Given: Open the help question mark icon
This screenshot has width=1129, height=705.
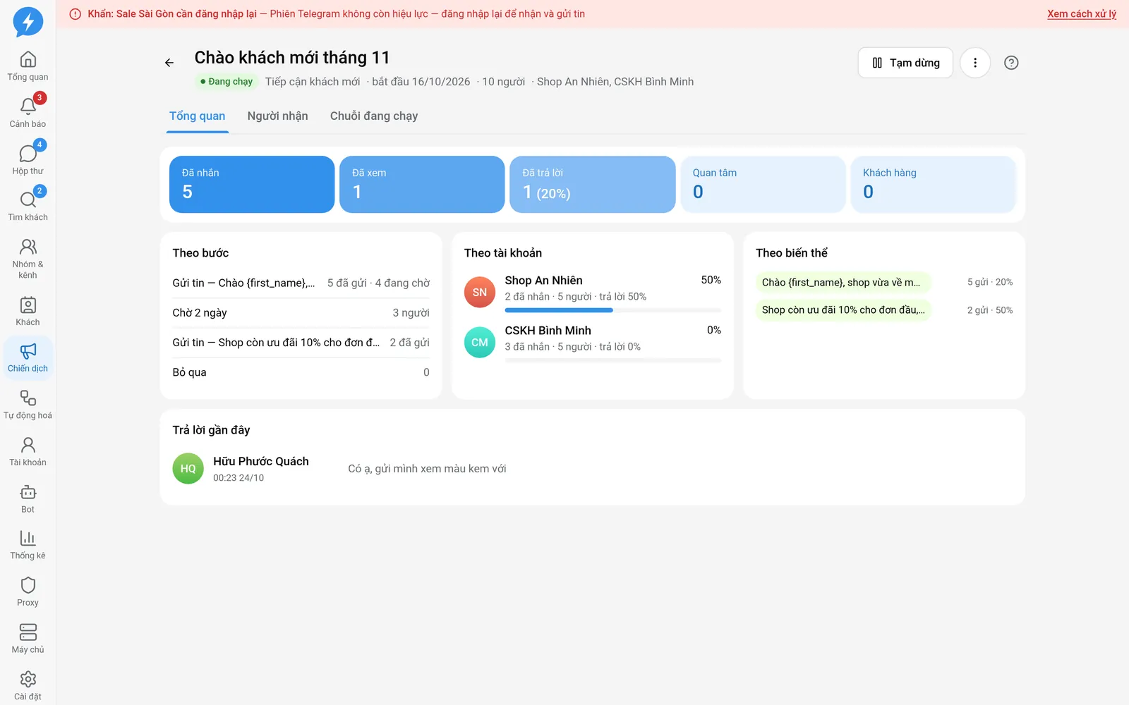Looking at the screenshot, I should click(x=1011, y=63).
